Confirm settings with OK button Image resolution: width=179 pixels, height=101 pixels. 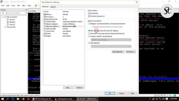[110, 93]
